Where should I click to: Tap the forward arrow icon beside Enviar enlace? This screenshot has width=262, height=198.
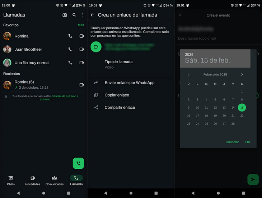[96, 83]
